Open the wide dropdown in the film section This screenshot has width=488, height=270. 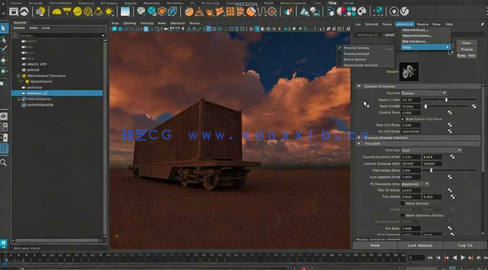click(432, 150)
